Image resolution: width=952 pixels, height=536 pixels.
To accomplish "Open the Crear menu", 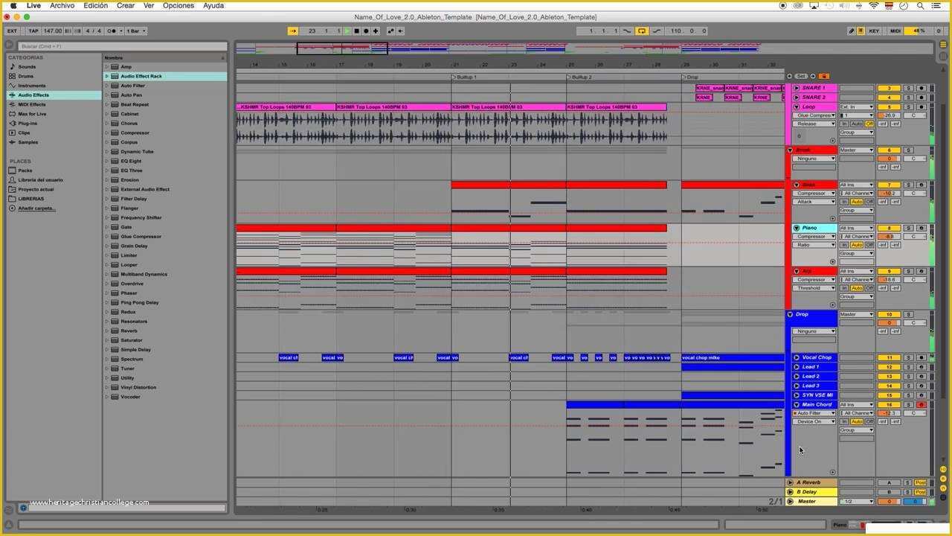I will click(126, 5).
